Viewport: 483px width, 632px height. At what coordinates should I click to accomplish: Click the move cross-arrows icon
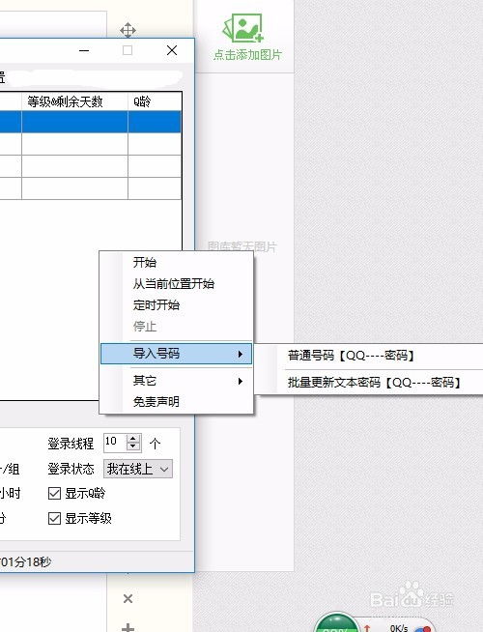tap(128, 31)
